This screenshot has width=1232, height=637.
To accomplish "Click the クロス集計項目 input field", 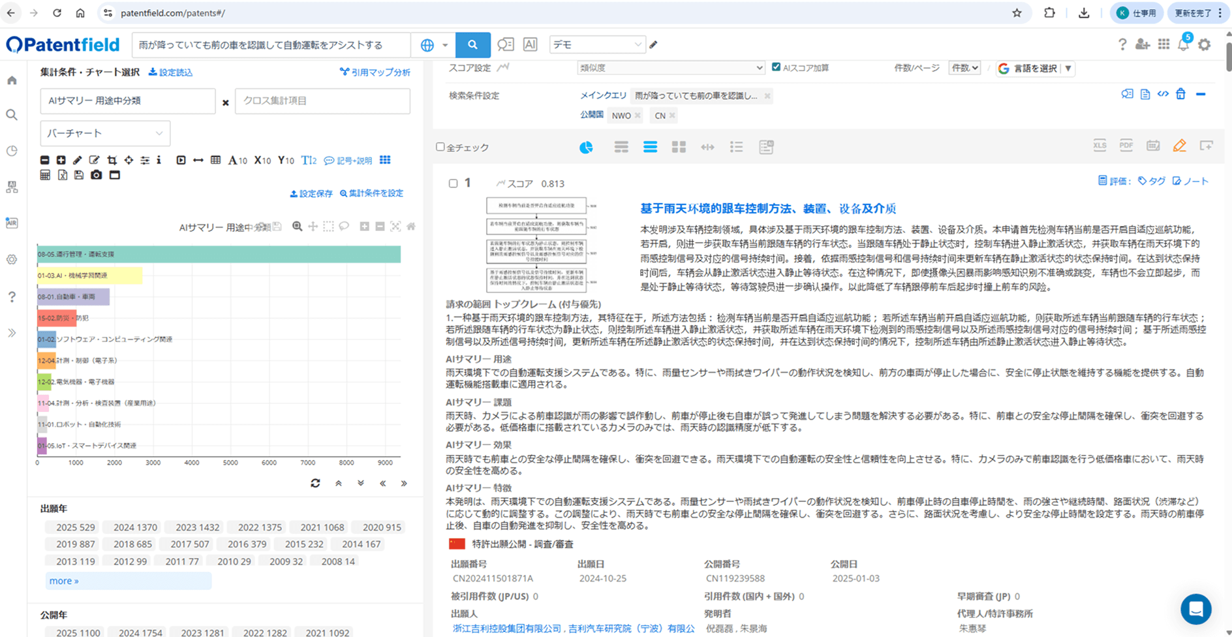I will 322,101.
